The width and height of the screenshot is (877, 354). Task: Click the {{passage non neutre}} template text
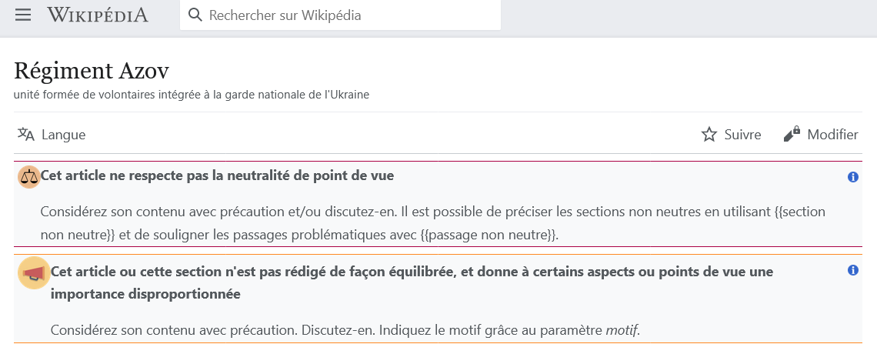(489, 235)
